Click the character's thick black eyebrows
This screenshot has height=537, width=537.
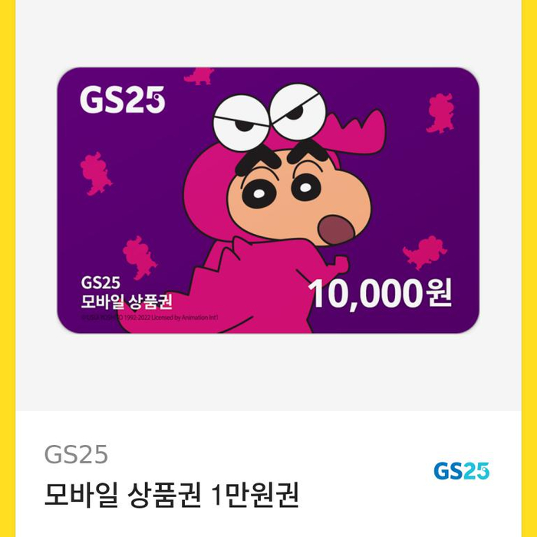[x=282, y=156]
